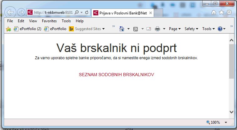Viewport: 237px width, 130px height.
Task: Maximize the browser window
Action: point(215,3)
